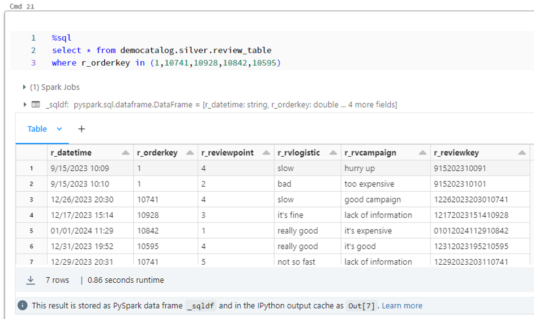Screen dimensions: 534x319
Task: Click the table DataFrame icon beside _sqldf
Action: click(x=36, y=105)
